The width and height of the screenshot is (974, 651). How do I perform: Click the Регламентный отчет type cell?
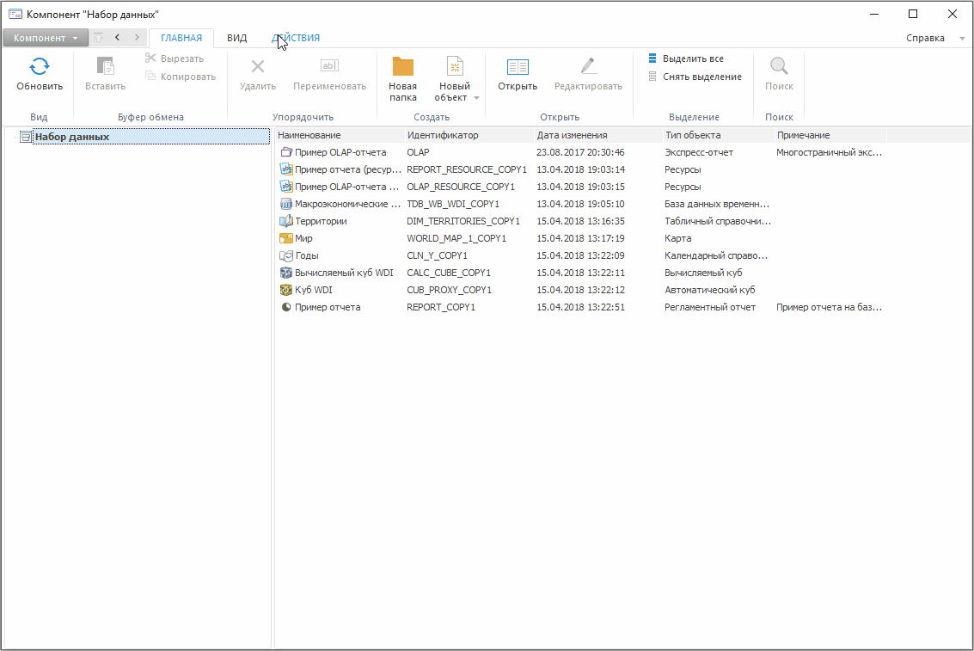click(710, 307)
